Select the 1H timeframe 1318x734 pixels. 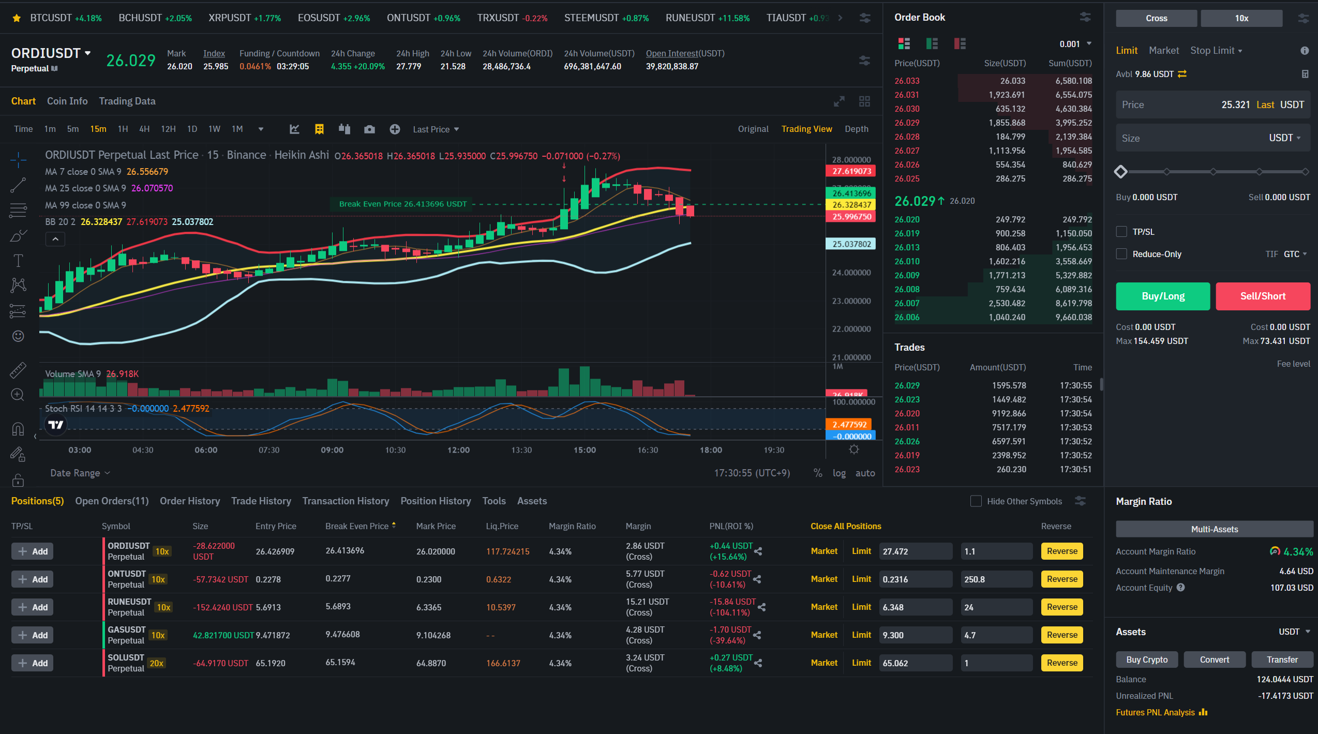pos(123,129)
